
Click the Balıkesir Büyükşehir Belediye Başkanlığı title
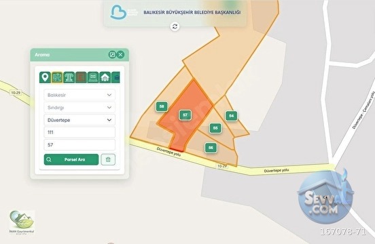point(192,12)
